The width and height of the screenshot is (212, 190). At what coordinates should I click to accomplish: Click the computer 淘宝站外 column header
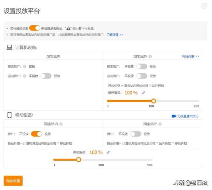point(140,57)
